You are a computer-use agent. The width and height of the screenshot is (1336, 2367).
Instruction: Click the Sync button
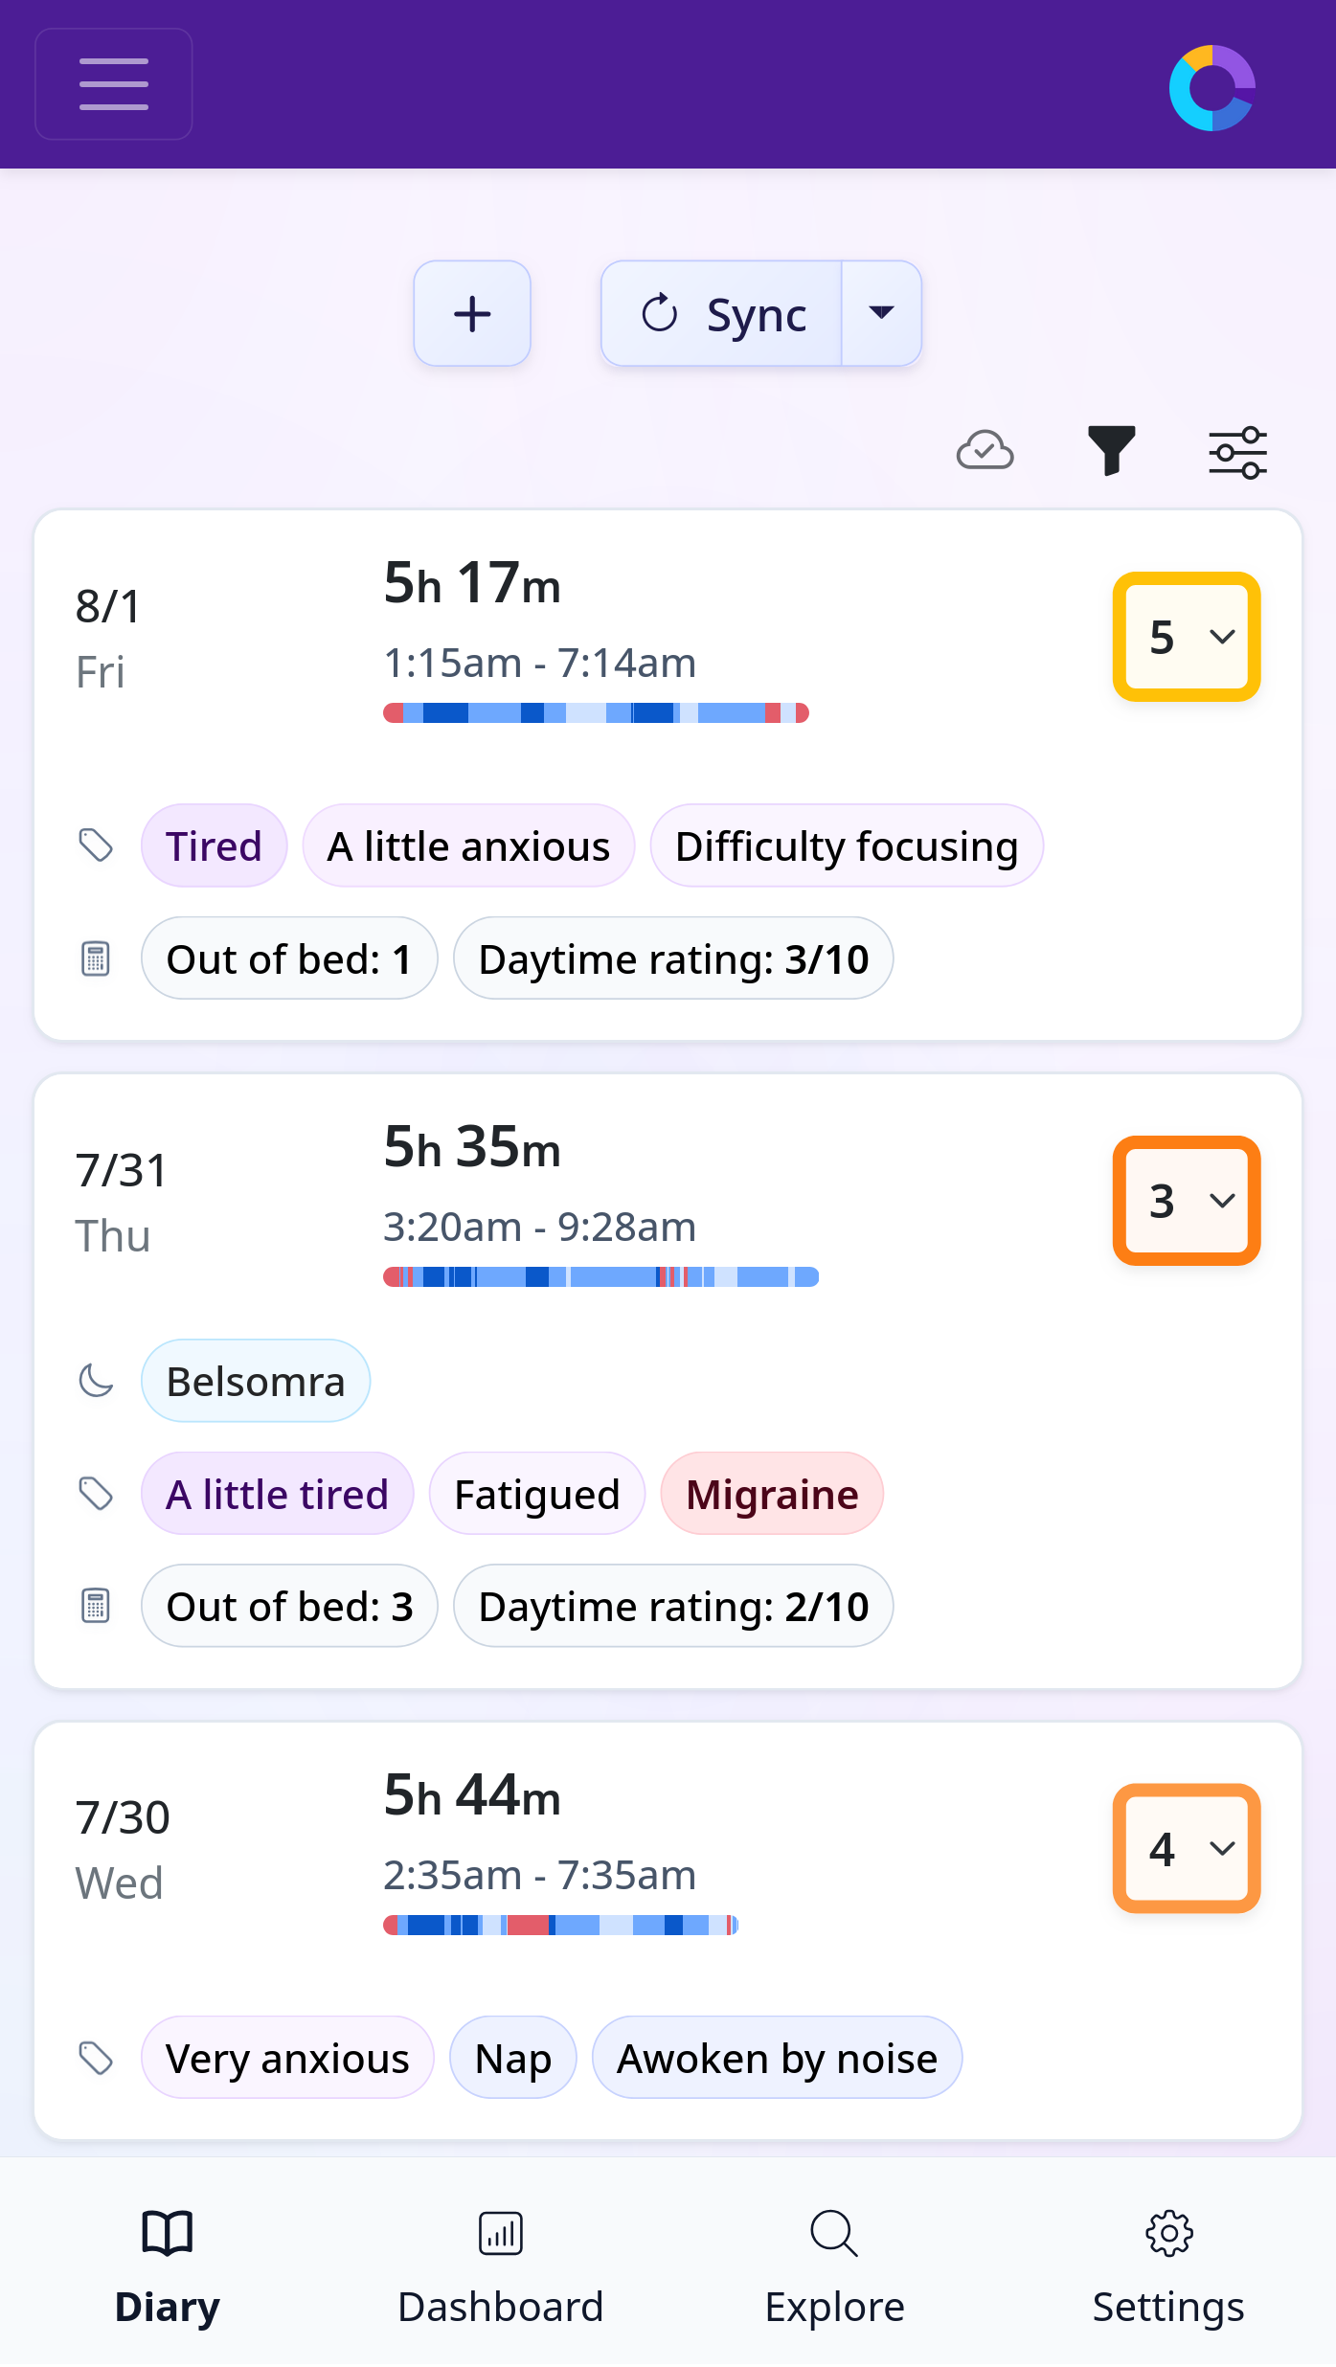[723, 312]
